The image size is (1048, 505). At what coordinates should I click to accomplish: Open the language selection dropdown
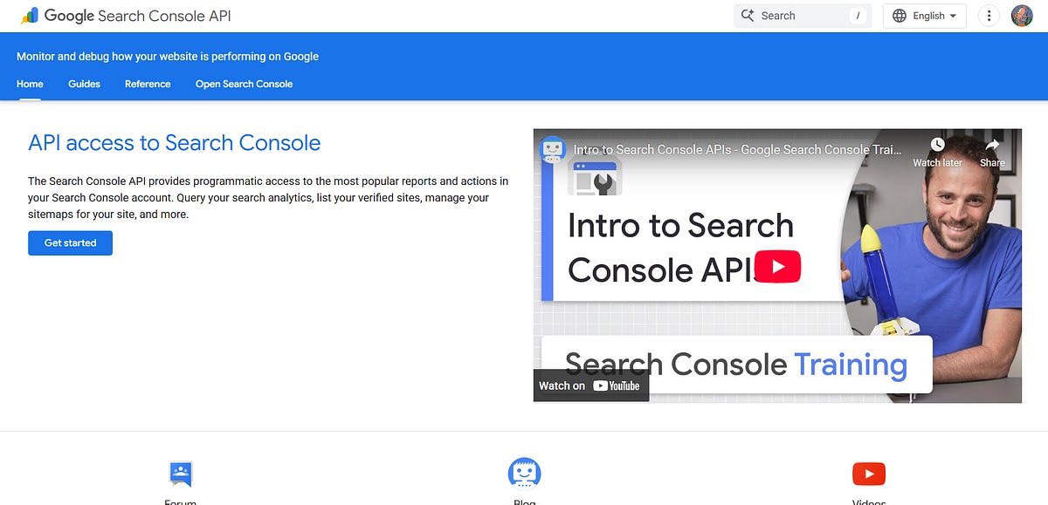[x=924, y=15]
